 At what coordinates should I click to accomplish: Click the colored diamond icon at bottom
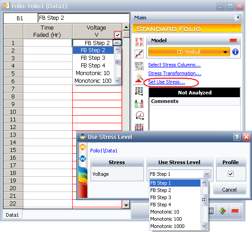(222, 211)
